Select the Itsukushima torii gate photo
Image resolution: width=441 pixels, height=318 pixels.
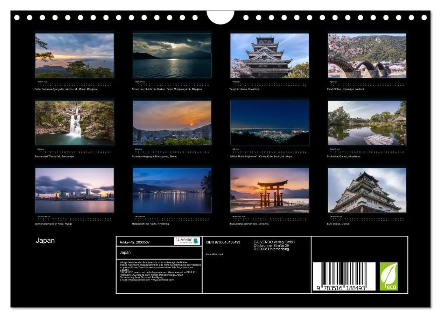pyautogui.click(x=269, y=190)
